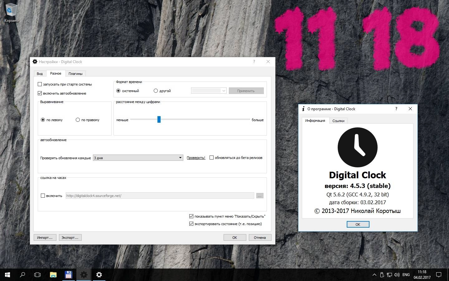Click the дата сборки: 03.02.2017 text
This screenshot has width=449, height=281.
358,202
